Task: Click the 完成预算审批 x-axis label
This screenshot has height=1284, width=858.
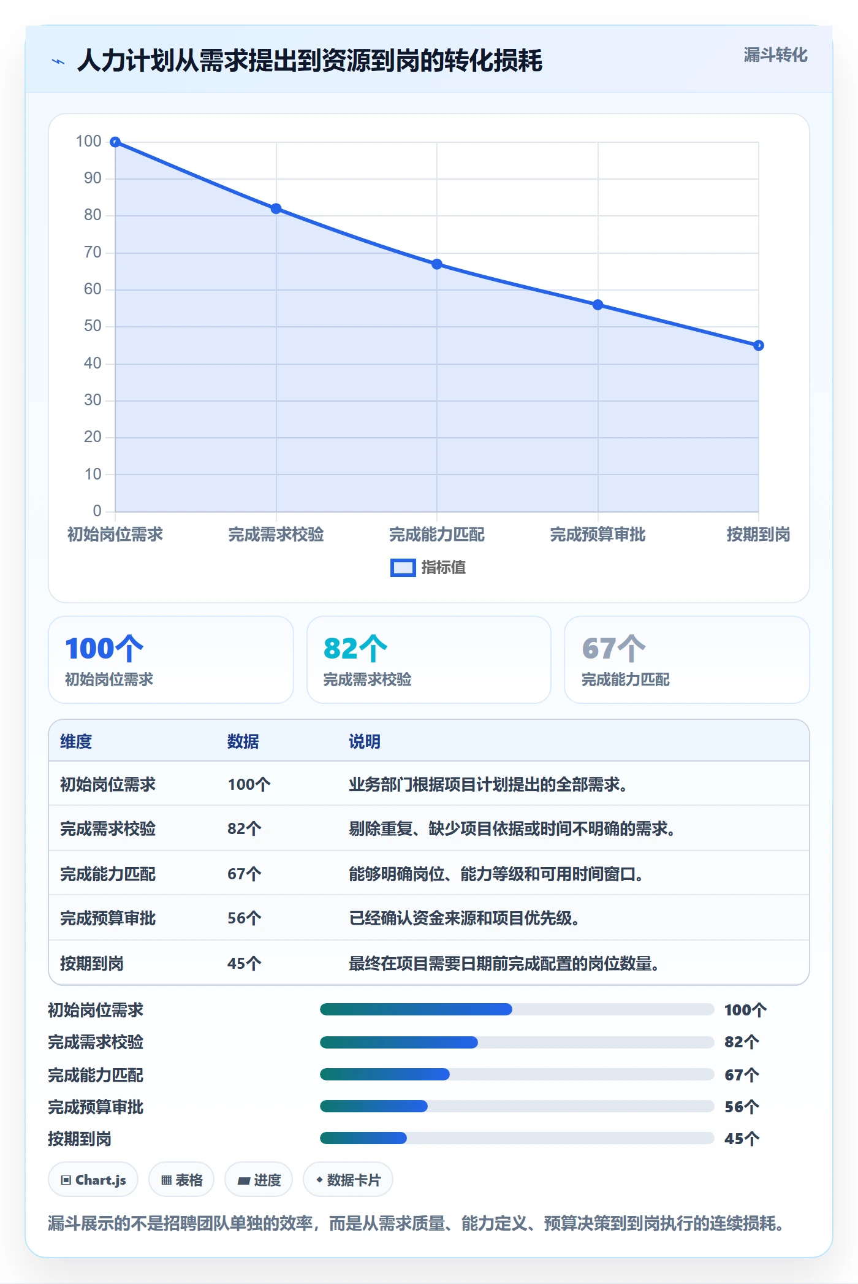Action: (x=598, y=535)
